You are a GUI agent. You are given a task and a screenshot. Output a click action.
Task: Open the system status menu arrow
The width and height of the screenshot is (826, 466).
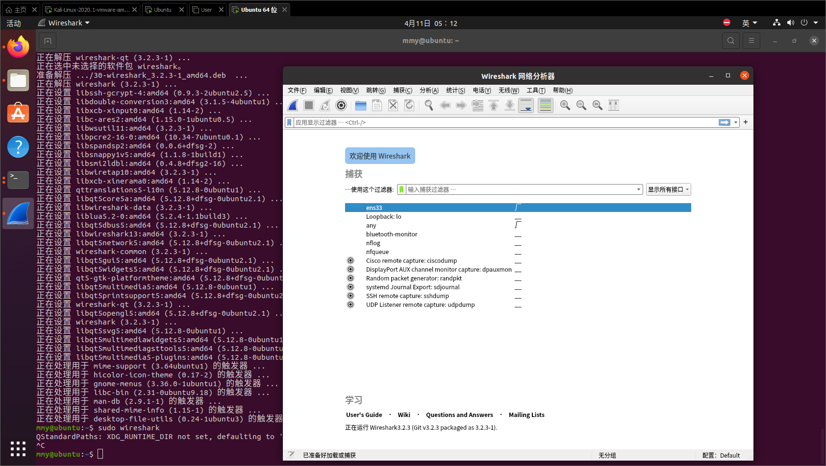click(x=816, y=23)
